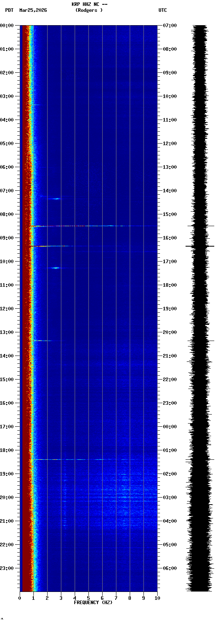Viewport: 217px width, 623px height.
Task: Click the '21:00' PDT time label
Action: point(7,521)
